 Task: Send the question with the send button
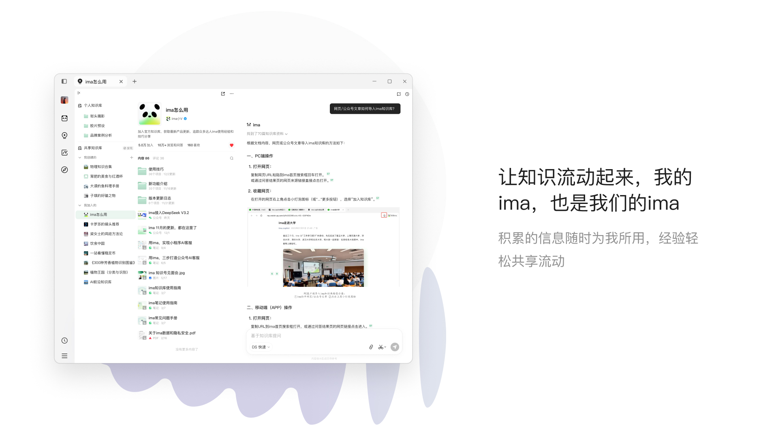[395, 347]
